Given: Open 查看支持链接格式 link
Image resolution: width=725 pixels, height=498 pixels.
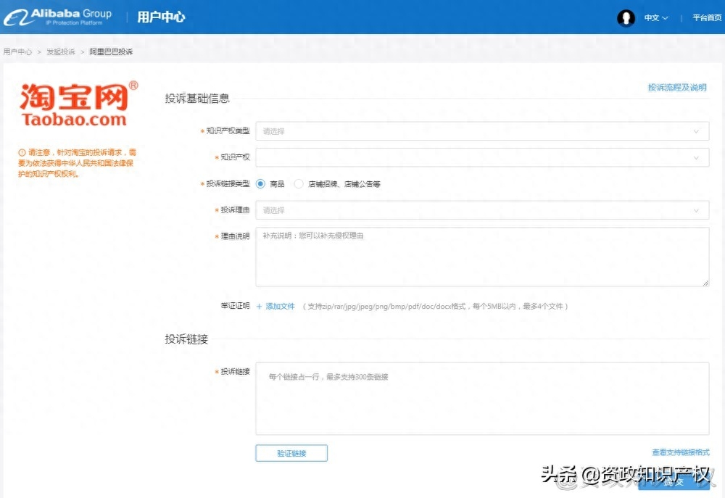Looking at the screenshot, I should pyautogui.click(x=681, y=452).
